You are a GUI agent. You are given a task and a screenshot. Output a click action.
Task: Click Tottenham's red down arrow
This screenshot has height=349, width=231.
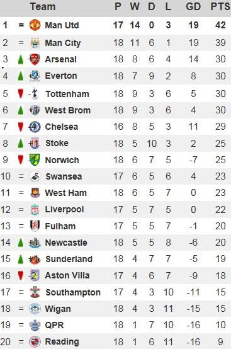(21, 93)
